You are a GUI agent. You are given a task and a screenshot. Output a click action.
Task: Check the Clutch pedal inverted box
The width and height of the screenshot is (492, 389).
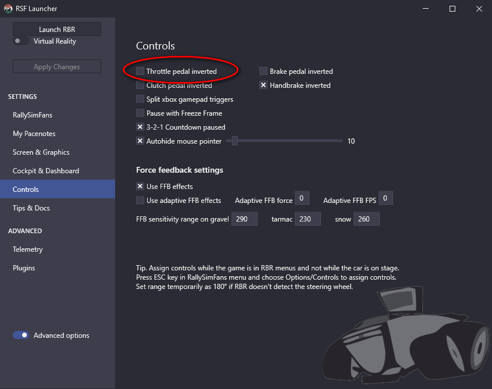click(140, 85)
